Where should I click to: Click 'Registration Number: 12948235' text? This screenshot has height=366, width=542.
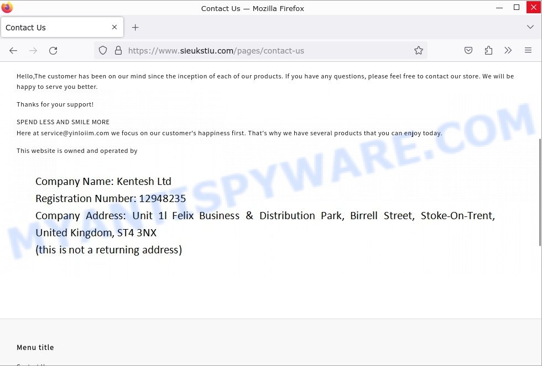point(111,199)
